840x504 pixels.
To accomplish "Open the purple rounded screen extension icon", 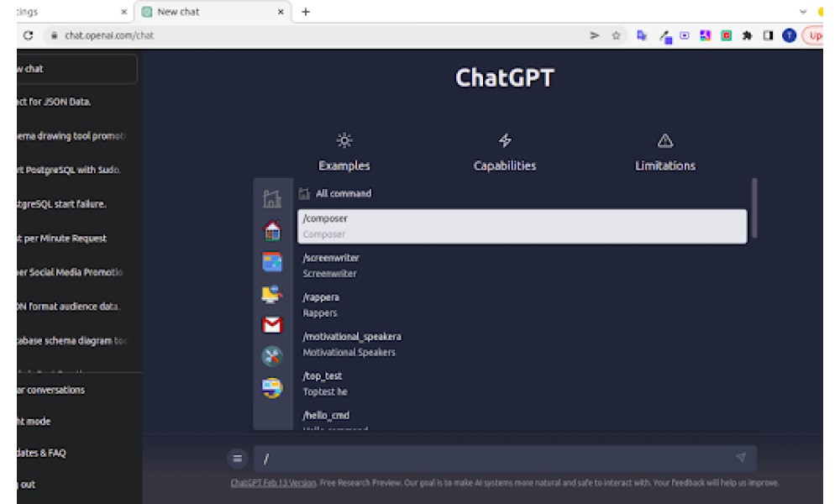I will [685, 35].
